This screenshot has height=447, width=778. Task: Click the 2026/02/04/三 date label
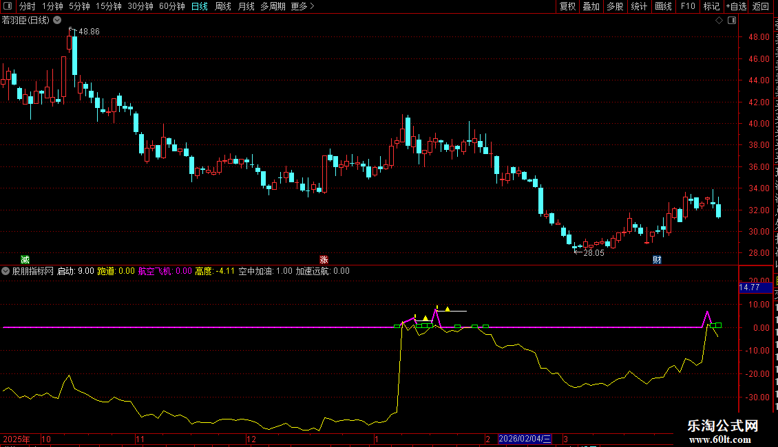[x=525, y=439]
